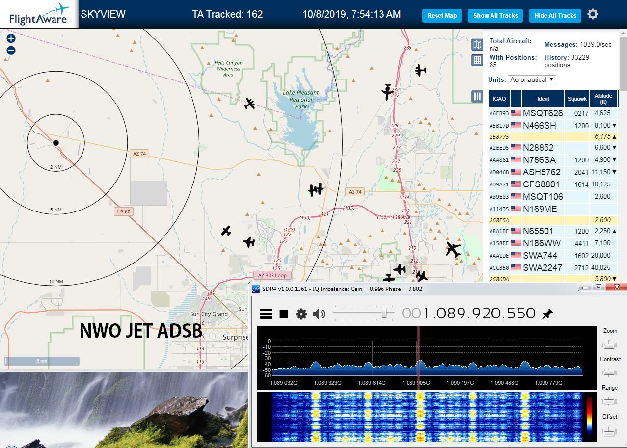The image size is (627, 448).
Task: Toggle the grid overlay icon on map
Action: point(477,60)
